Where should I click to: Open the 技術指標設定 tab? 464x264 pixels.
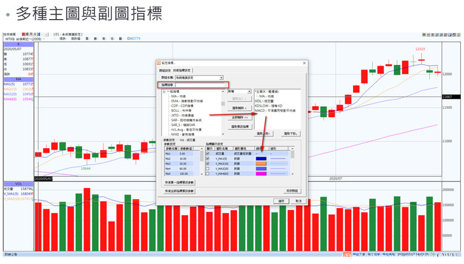point(182,69)
